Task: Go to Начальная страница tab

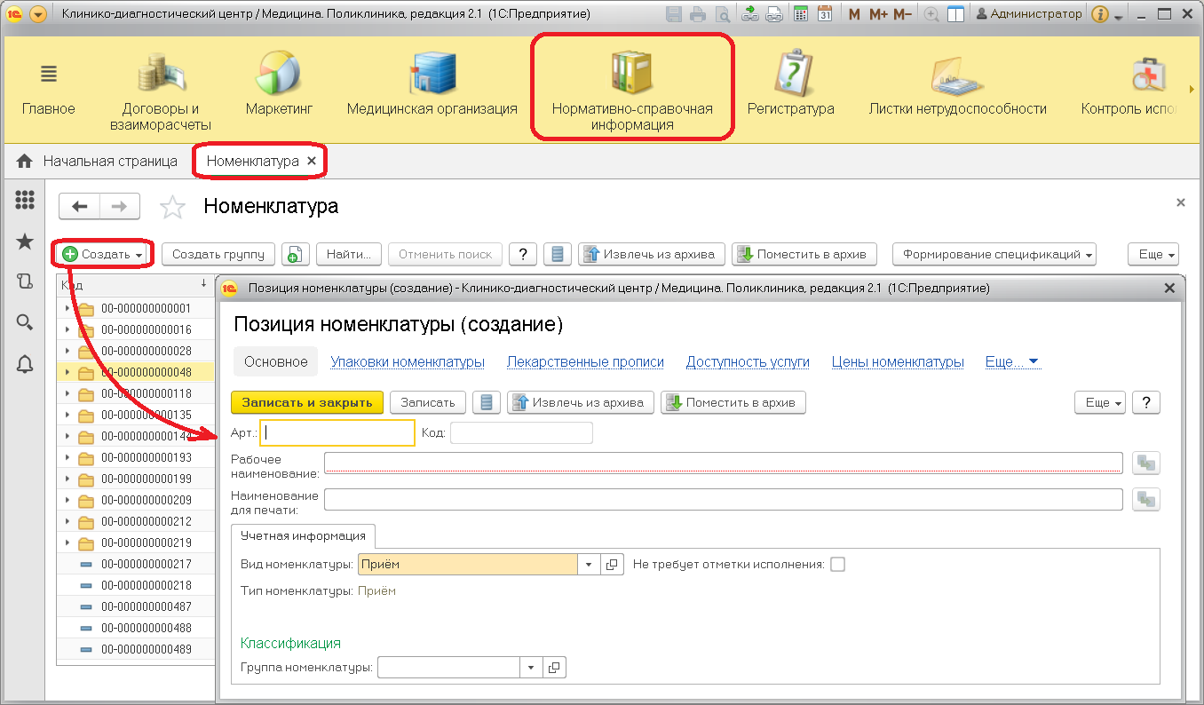Action: point(99,162)
